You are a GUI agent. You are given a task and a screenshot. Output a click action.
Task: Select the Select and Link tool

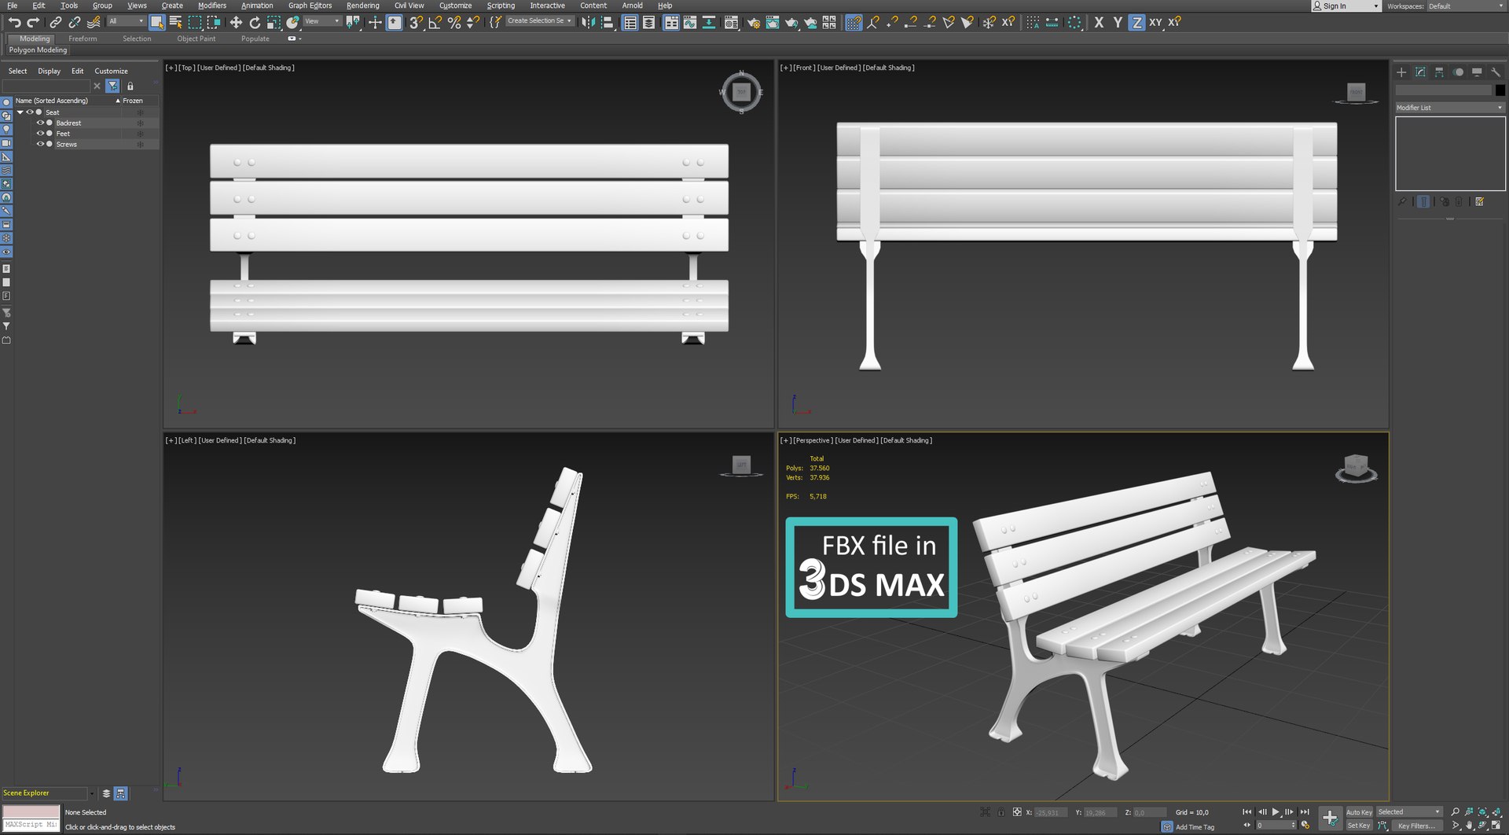55,23
